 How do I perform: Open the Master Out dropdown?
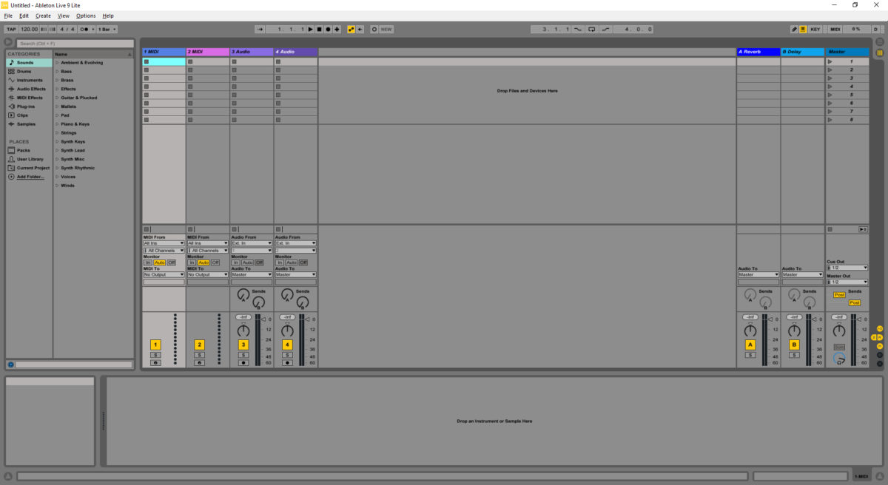(847, 282)
